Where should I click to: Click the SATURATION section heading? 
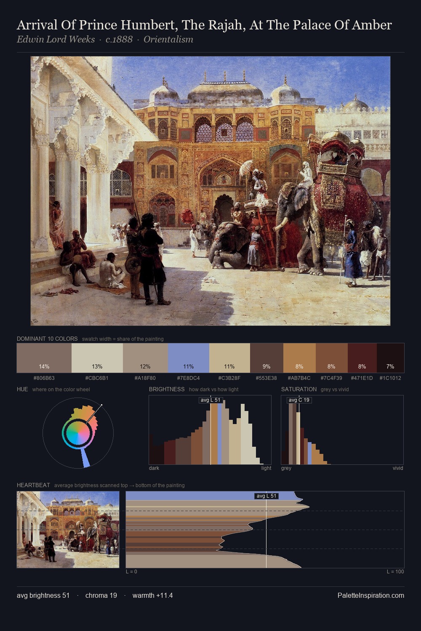click(x=299, y=389)
